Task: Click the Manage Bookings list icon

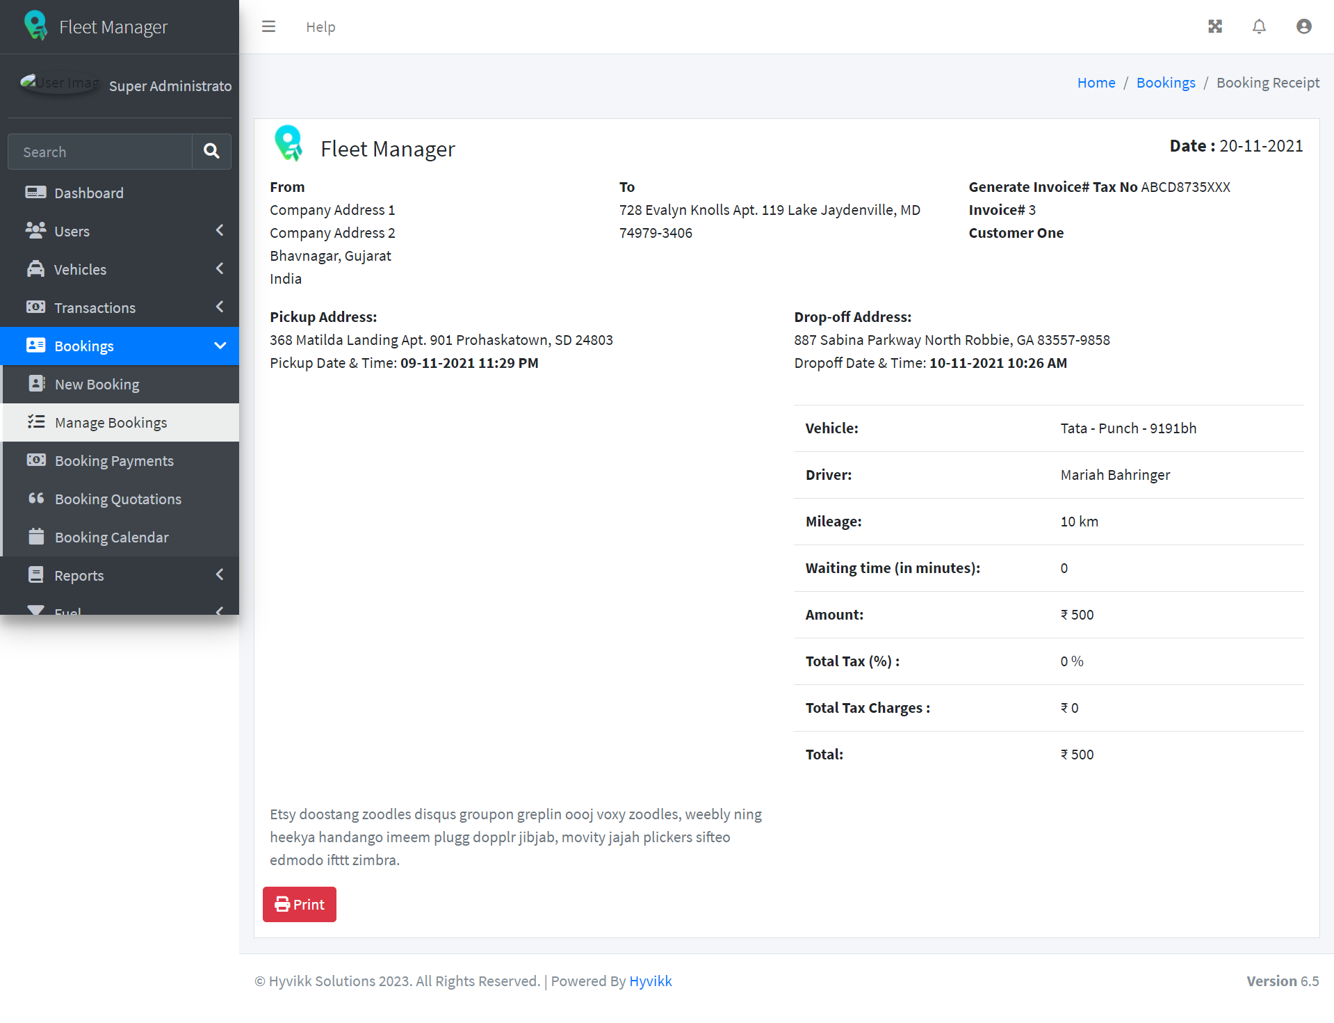Action: click(x=36, y=422)
